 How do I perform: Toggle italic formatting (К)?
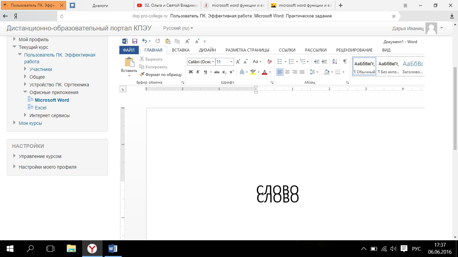(198, 72)
